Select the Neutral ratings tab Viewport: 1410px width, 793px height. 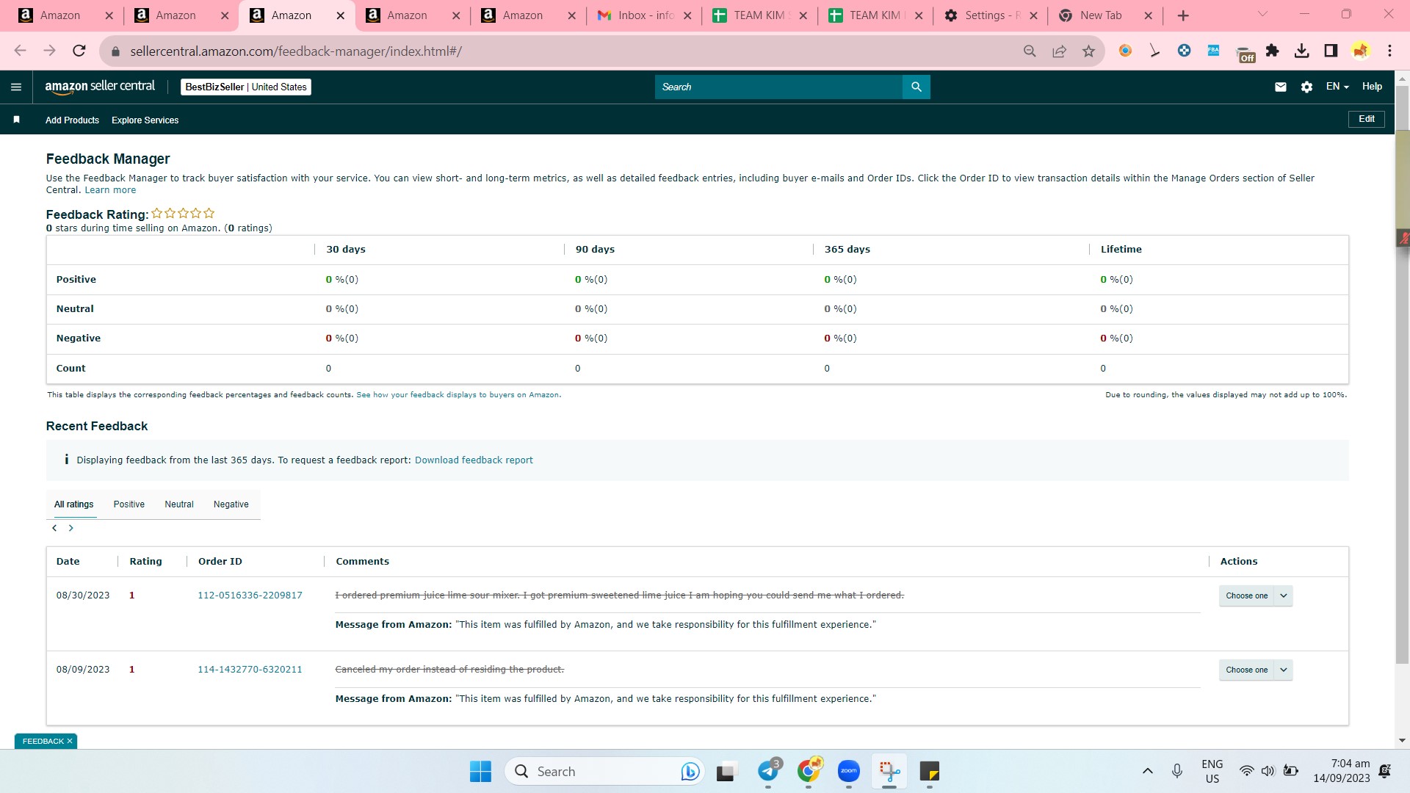click(178, 504)
